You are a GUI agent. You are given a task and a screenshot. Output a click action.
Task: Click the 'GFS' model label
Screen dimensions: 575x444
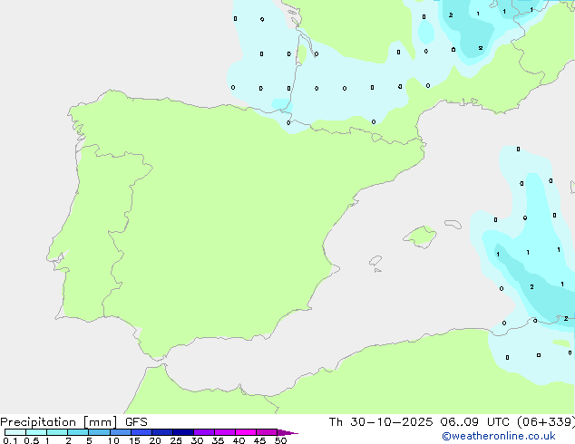click(x=136, y=422)
